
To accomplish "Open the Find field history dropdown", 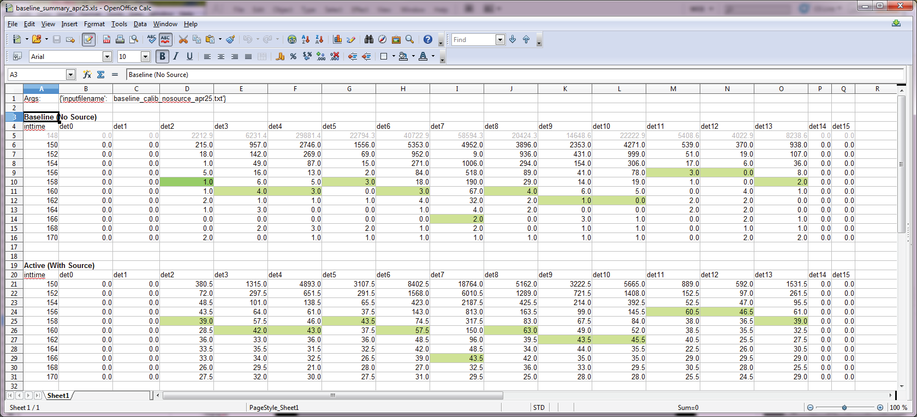I will point(500,39).
